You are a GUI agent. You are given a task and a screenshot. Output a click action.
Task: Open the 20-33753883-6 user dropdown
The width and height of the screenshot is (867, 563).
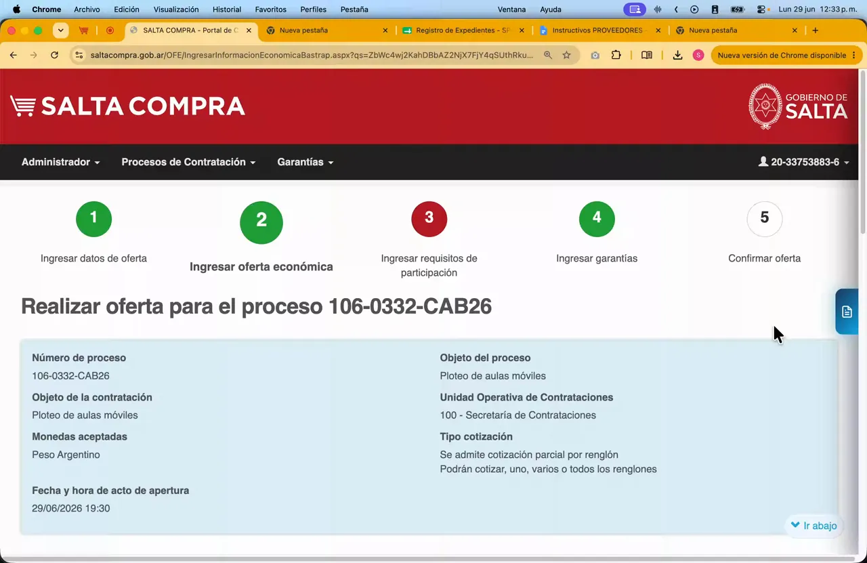pos(804,162)
